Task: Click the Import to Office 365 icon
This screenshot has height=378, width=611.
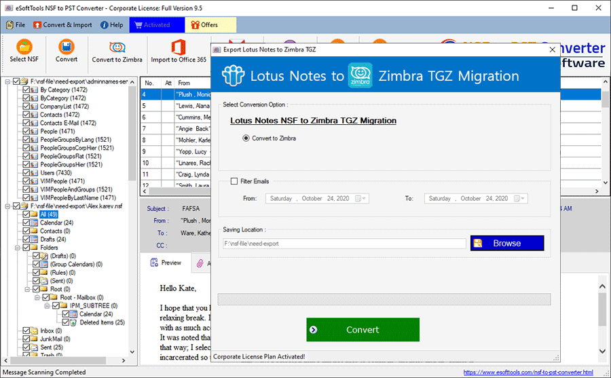Action: click(x=179, y=47)
